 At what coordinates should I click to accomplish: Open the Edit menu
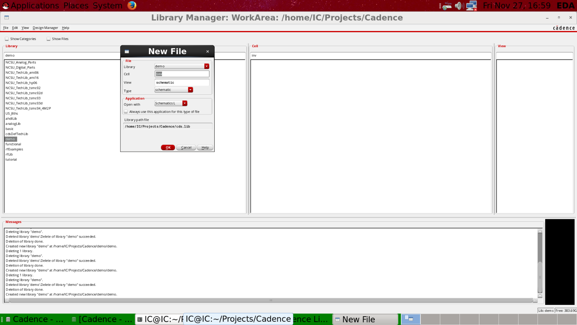[x=15, y=28]
